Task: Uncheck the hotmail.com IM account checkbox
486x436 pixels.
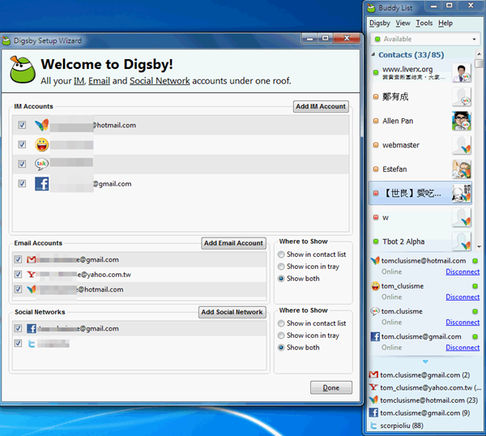Action: point(22,126)
